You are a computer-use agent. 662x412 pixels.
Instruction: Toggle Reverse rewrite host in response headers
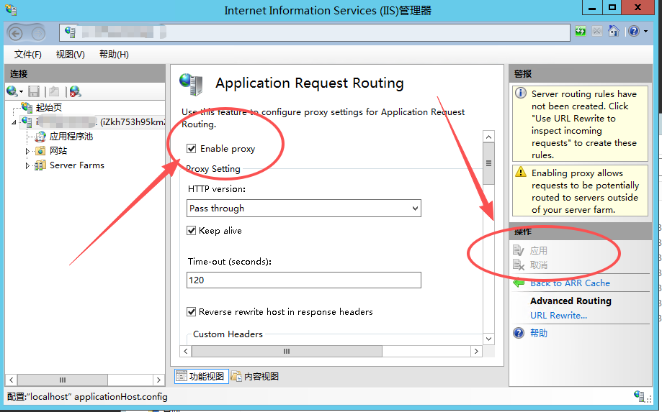coord(192,312)
